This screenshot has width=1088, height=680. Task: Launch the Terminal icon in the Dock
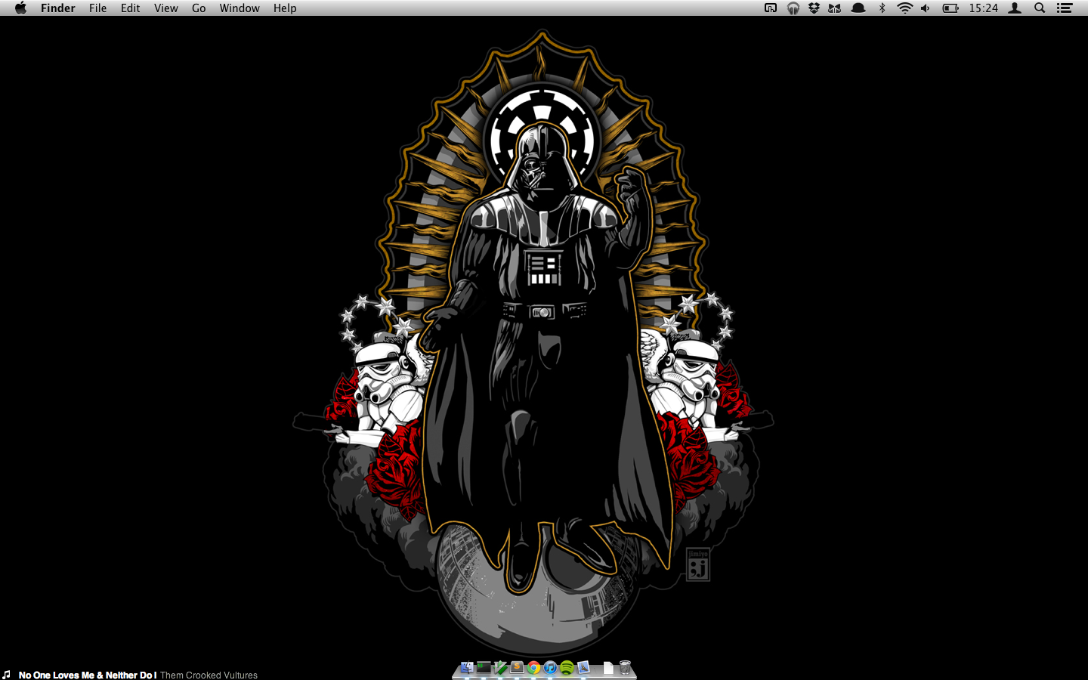click(484, 667)
